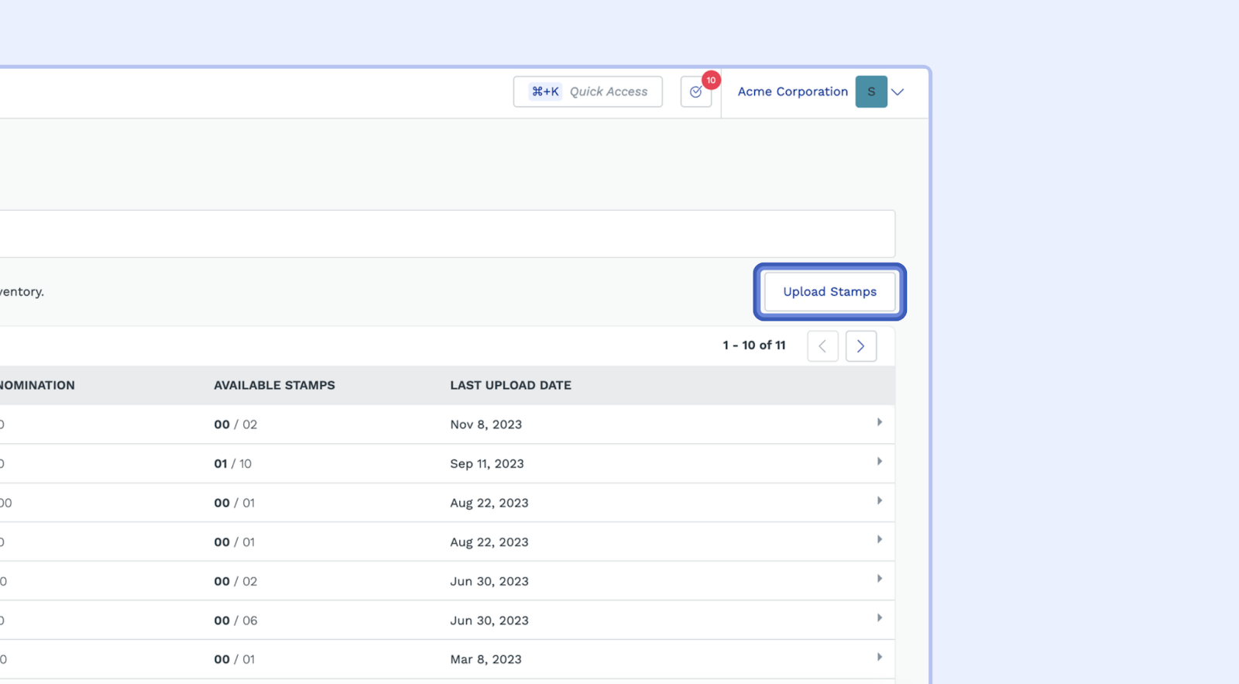Open the notifications checkmark icon with badge
The width and height of the screenshot is (1239, 684).
(x=695, y=92)
